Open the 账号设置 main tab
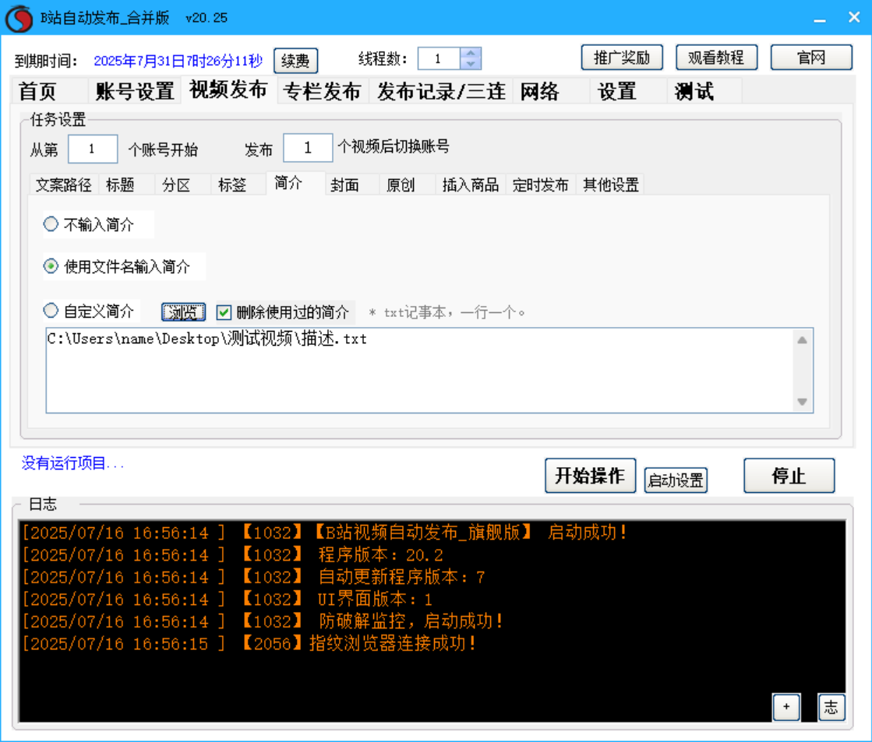This screenshot has height=742, width=872. [x=135, y=91]
